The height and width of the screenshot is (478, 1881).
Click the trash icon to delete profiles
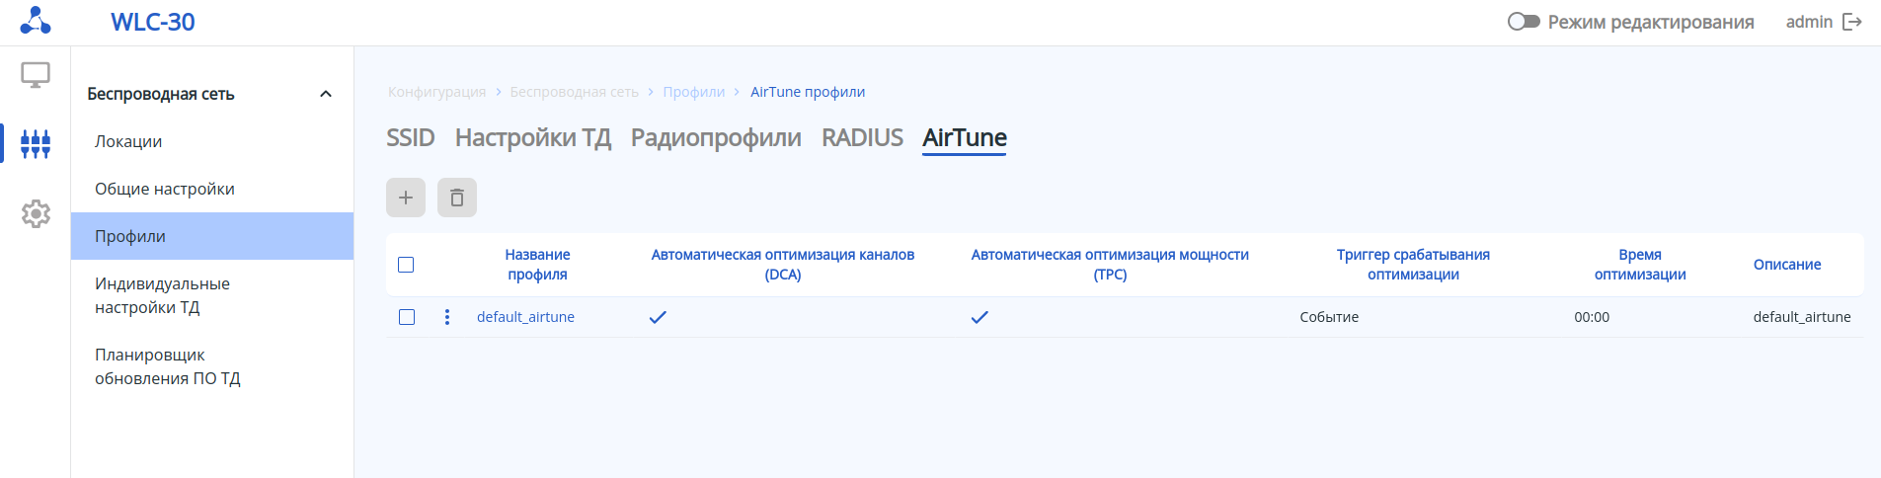pos(457,198)
